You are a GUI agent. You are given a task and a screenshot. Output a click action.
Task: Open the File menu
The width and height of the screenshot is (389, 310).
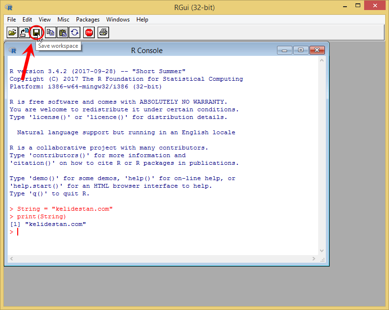click(11, 20)
